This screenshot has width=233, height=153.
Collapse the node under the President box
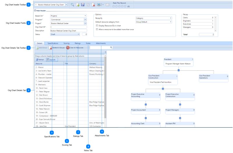(x=179, y=70)
